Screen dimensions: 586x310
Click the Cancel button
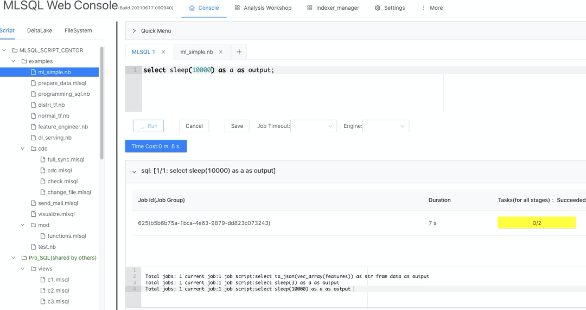point(194,126)
